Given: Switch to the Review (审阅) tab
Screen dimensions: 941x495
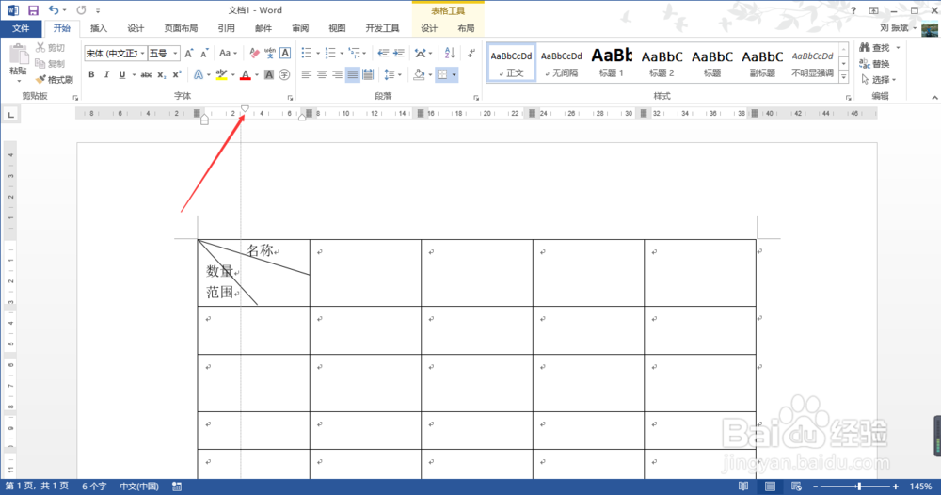Looking at the screenshot, I should click(300, 28).
